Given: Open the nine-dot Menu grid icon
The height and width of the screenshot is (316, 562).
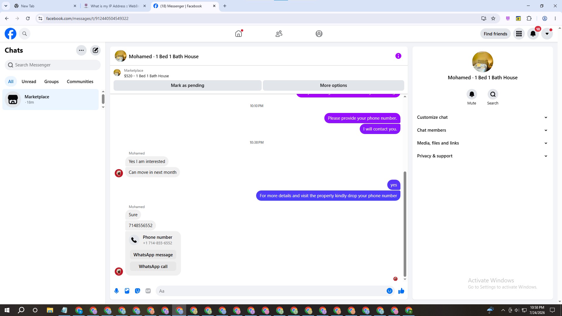Looking at the screenshot, I should pos(519,34).
